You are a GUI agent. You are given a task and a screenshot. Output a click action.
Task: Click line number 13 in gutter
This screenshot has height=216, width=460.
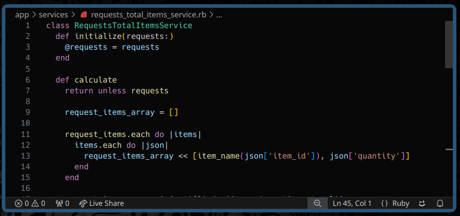(x=26, y=156)
